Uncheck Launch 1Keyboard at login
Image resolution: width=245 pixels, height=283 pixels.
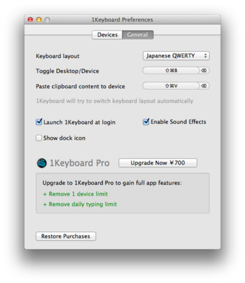pos(39,122)
